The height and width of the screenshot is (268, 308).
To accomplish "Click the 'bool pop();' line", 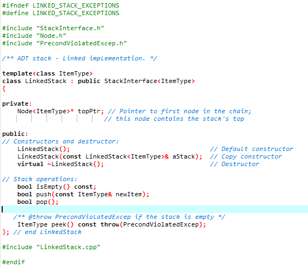I will tap(38, 202).
